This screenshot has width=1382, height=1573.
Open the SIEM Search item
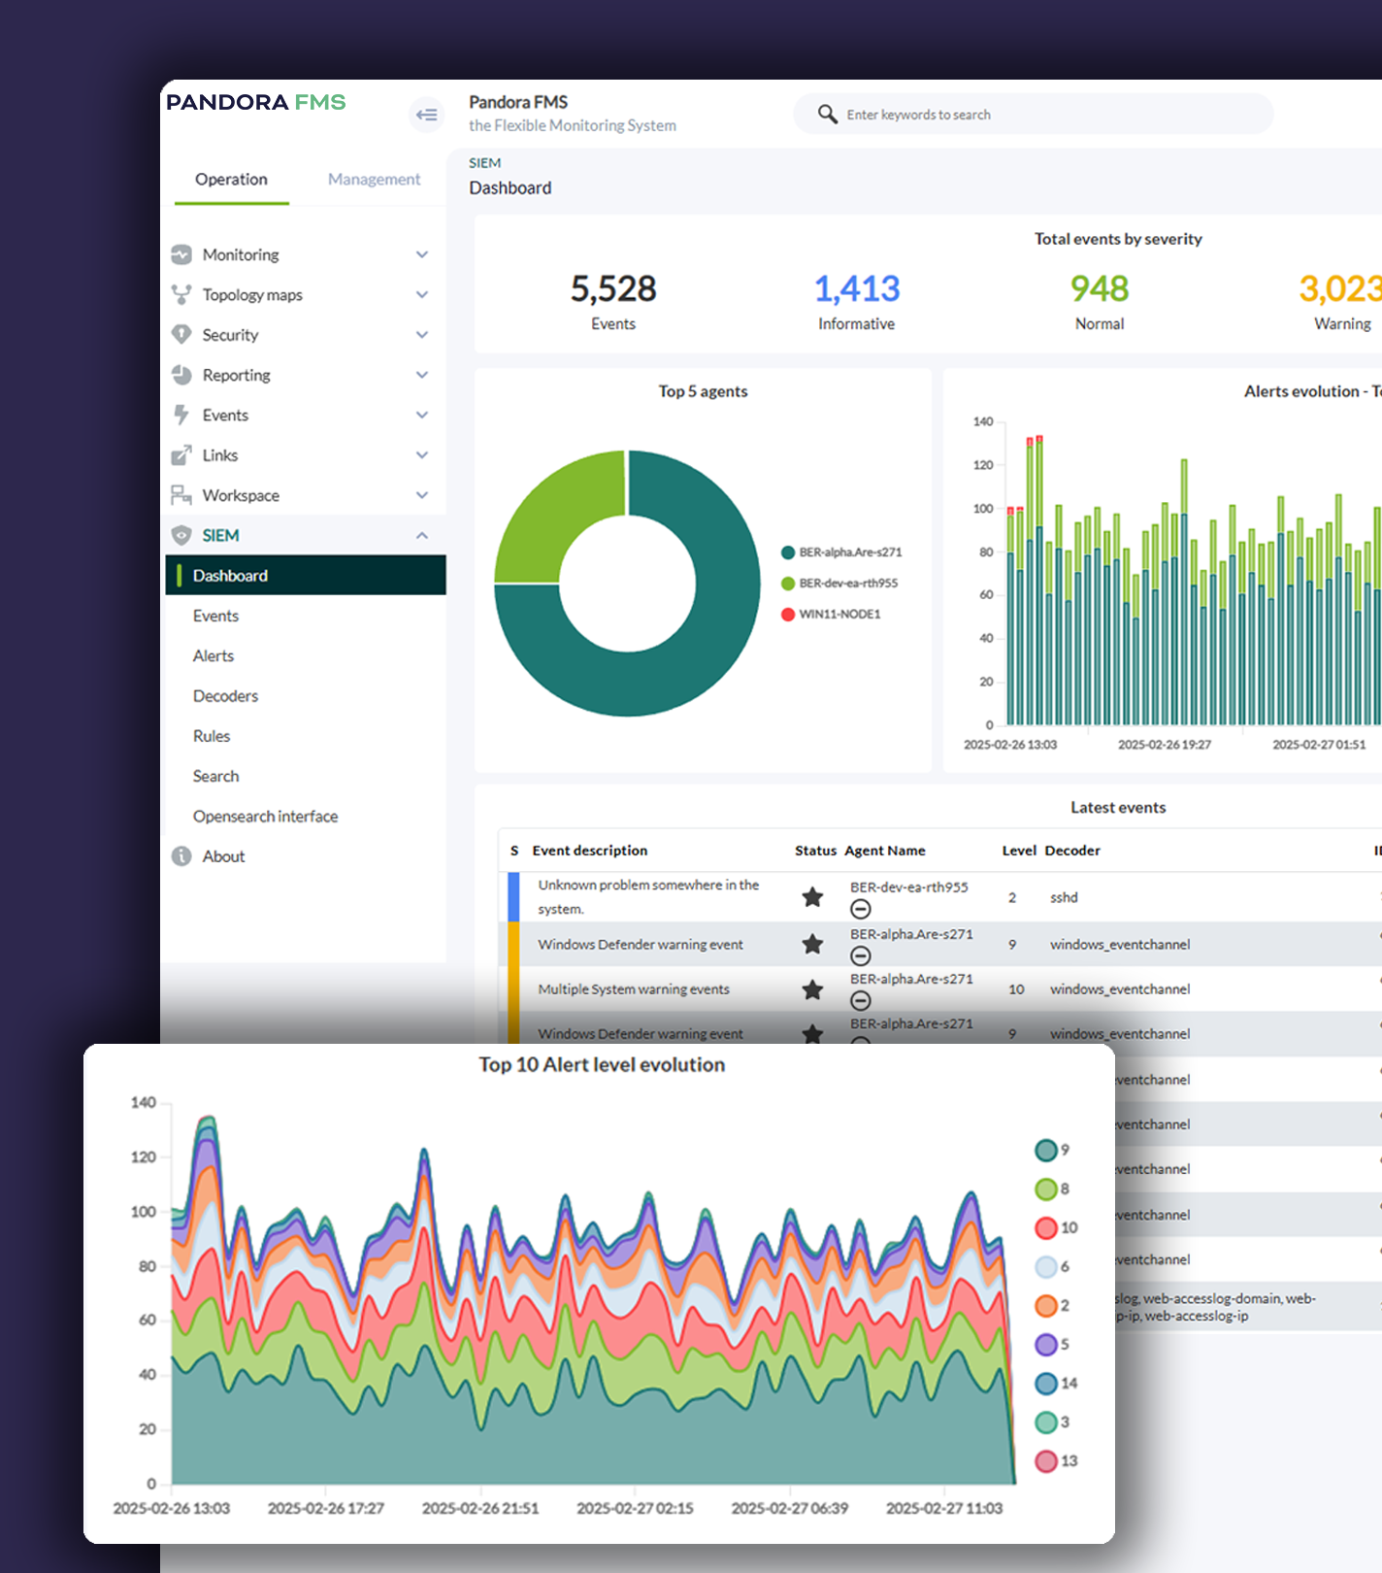[x=215, y=776]
